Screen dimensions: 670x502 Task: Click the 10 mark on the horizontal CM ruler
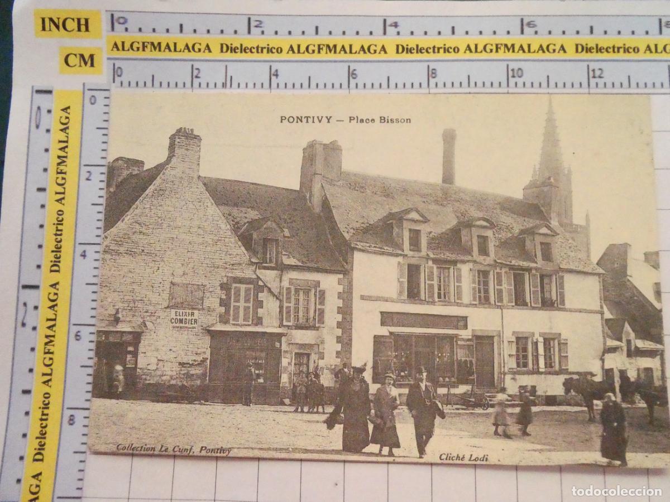pyautogui.click(x=517, y=73)
